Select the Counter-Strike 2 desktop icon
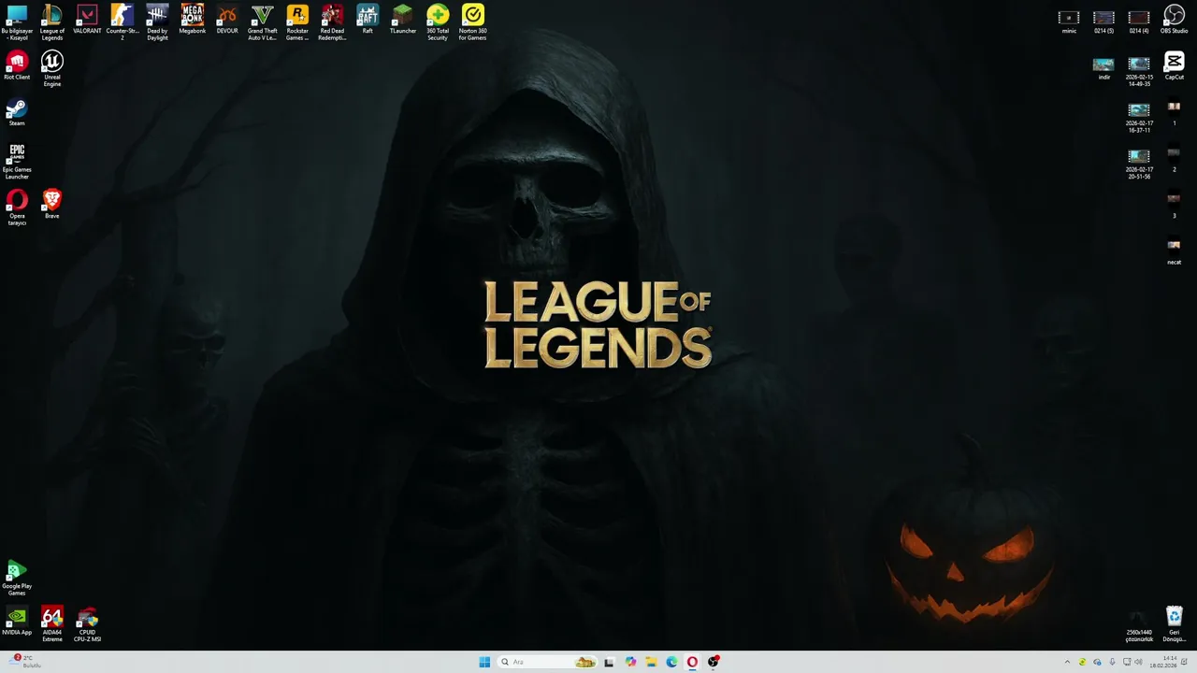The height and width of the screenshot is (673, 1197). coord(122,22)
